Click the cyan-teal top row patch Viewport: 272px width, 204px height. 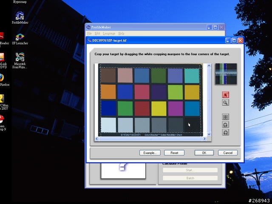(192, 76)
